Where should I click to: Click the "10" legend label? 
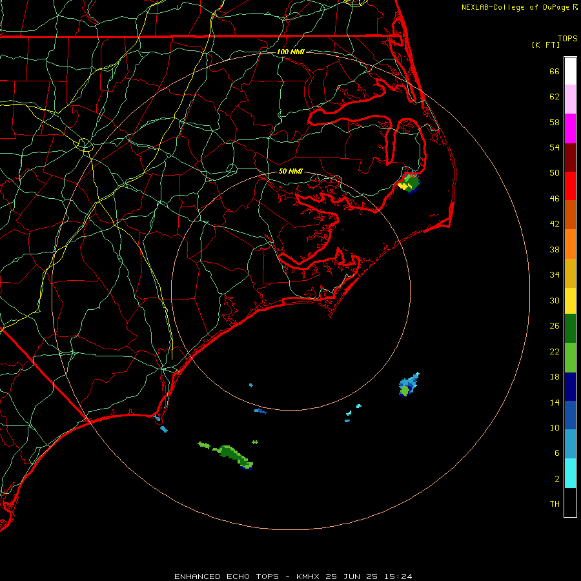555,427
